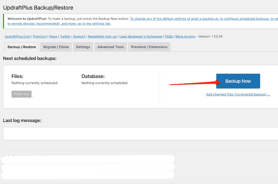278x184 pixels.
Task: Click the Newsletter sign-up link
Action: coord(102,36)
